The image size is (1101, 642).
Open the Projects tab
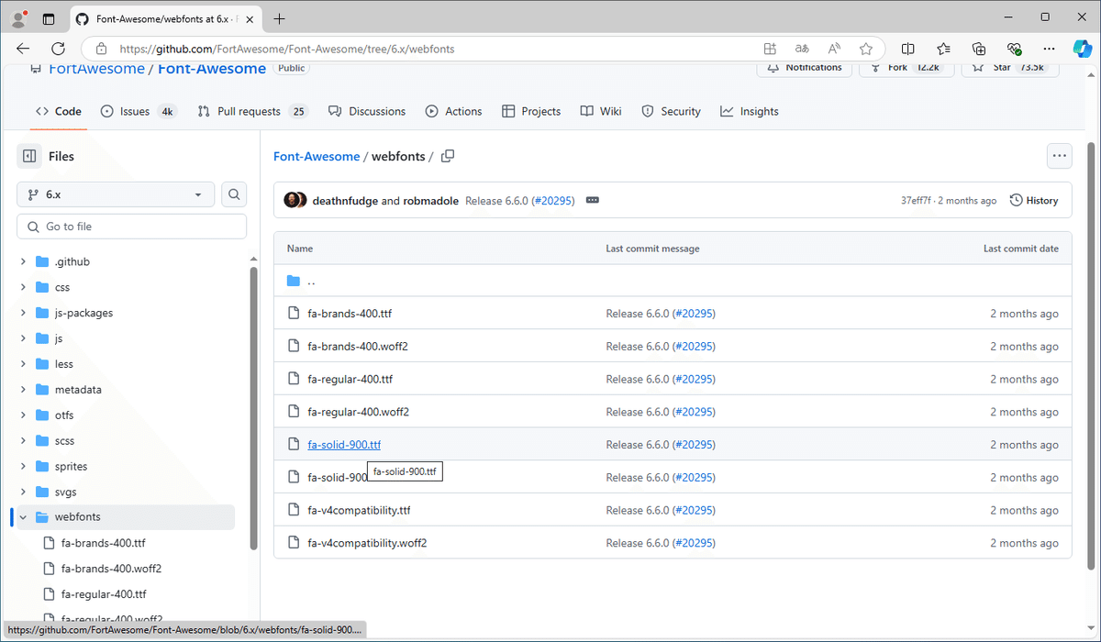(531, 111)
